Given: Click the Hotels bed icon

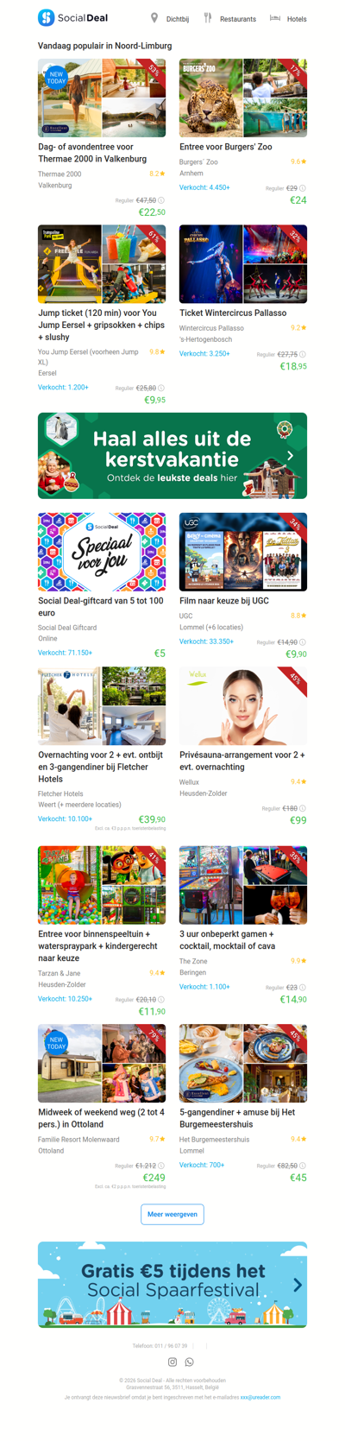Looking at the screenshot, I should 275,18.
